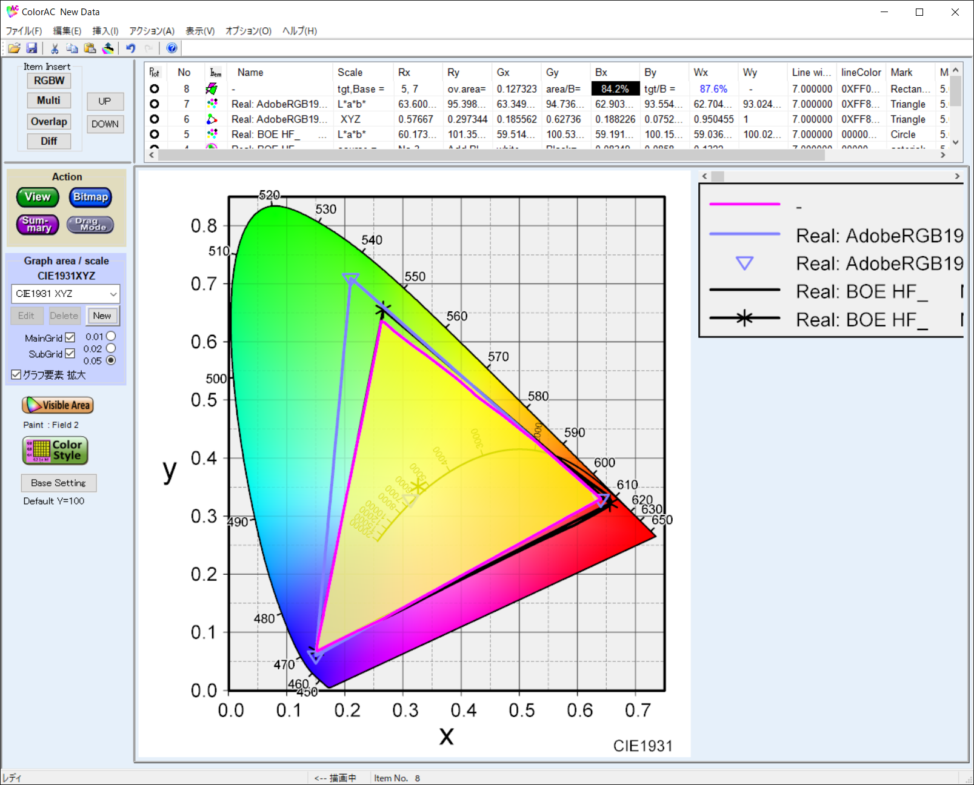Click the Visible Area button
Image resolution: width=974 pixels, height=785 pixels.
point(58,405)
